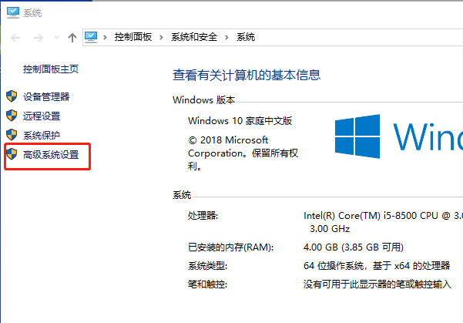Click the back navigation arrow
Screen dimensions: 463x323
tap(15, 38)
